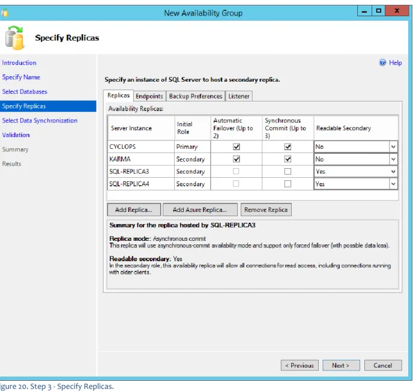
Task: Click the Next button
Action: click(341, 365)
